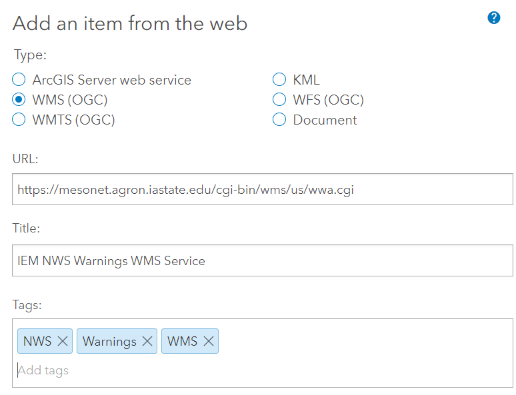
Task: Click into the URL text field
Action: 261,190
